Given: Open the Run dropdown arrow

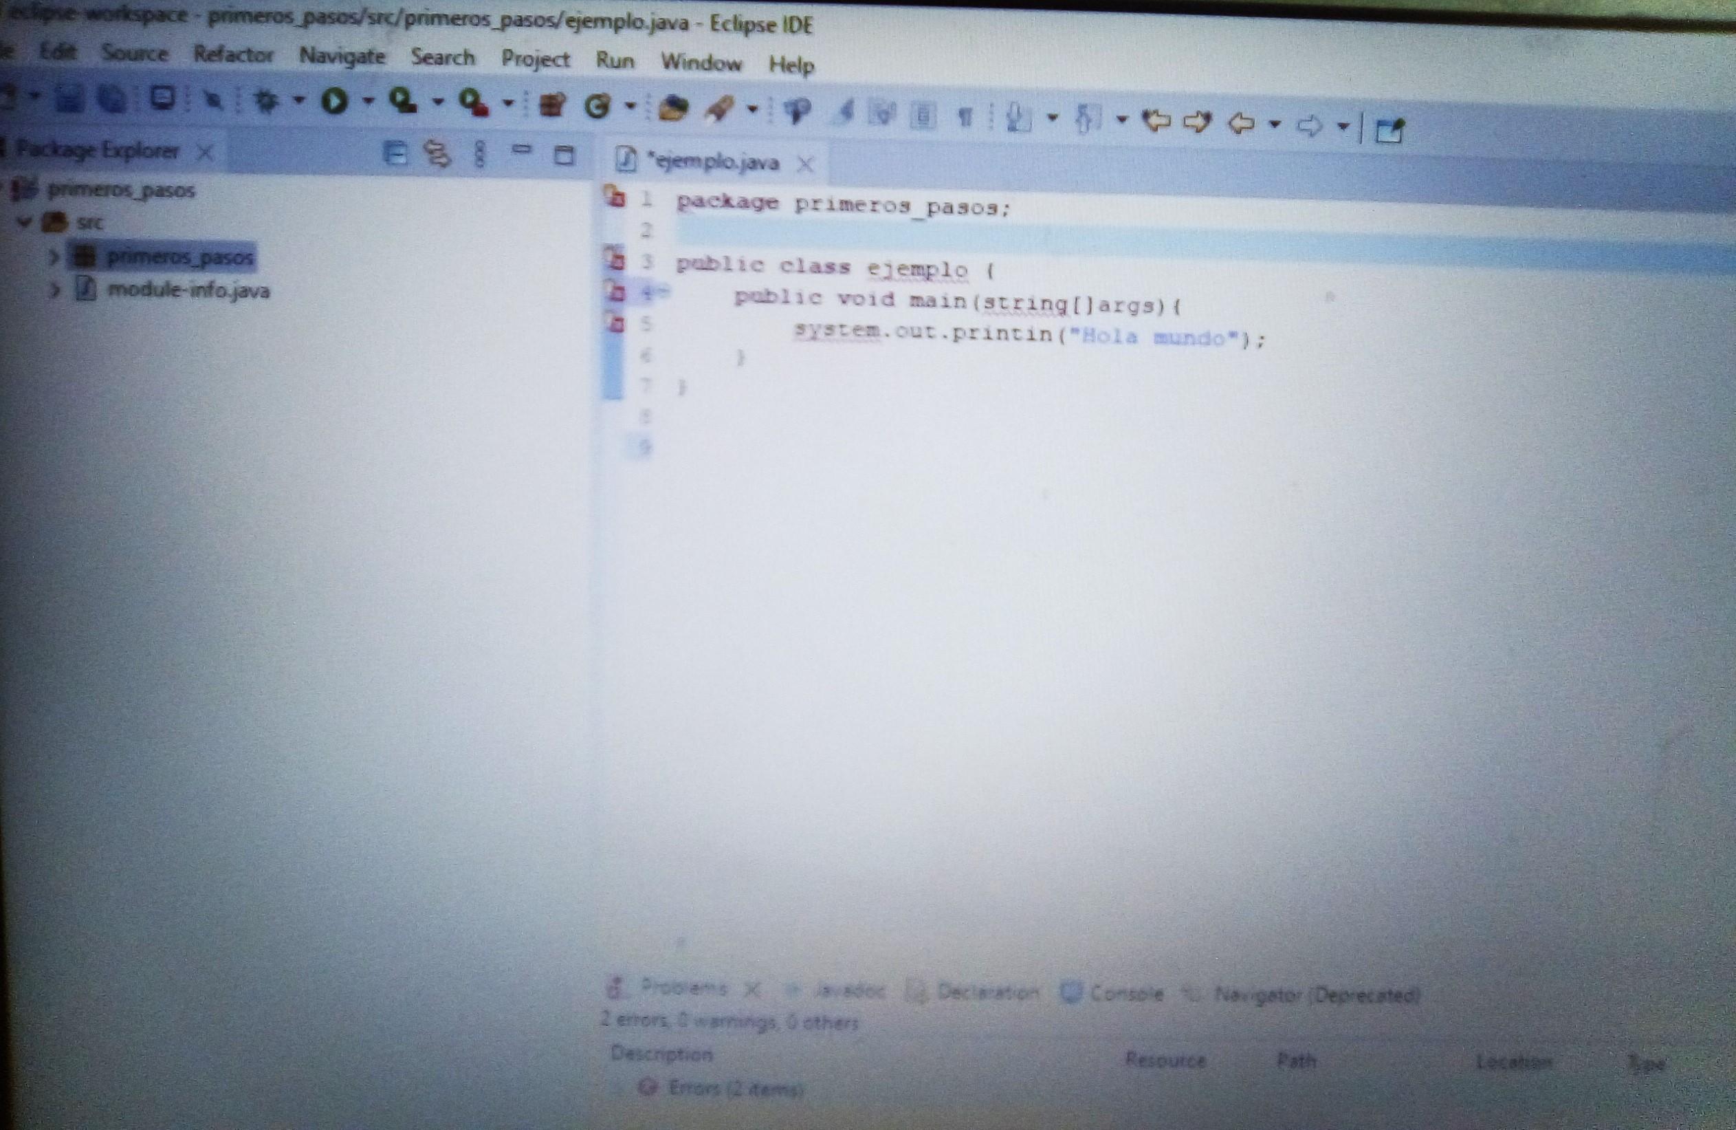Looking at the screenshot, I should coord(367,100).
